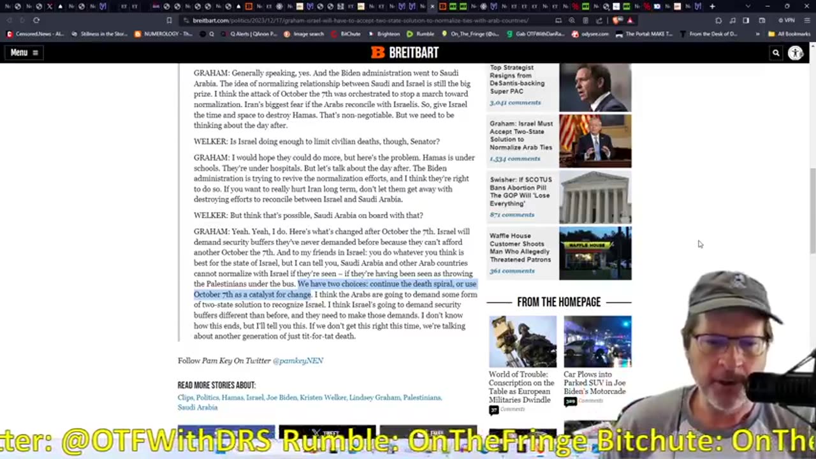The image size is (816, 459).
Task: Click the Waffle House night thumbnail
Action: tap(595, 253)
